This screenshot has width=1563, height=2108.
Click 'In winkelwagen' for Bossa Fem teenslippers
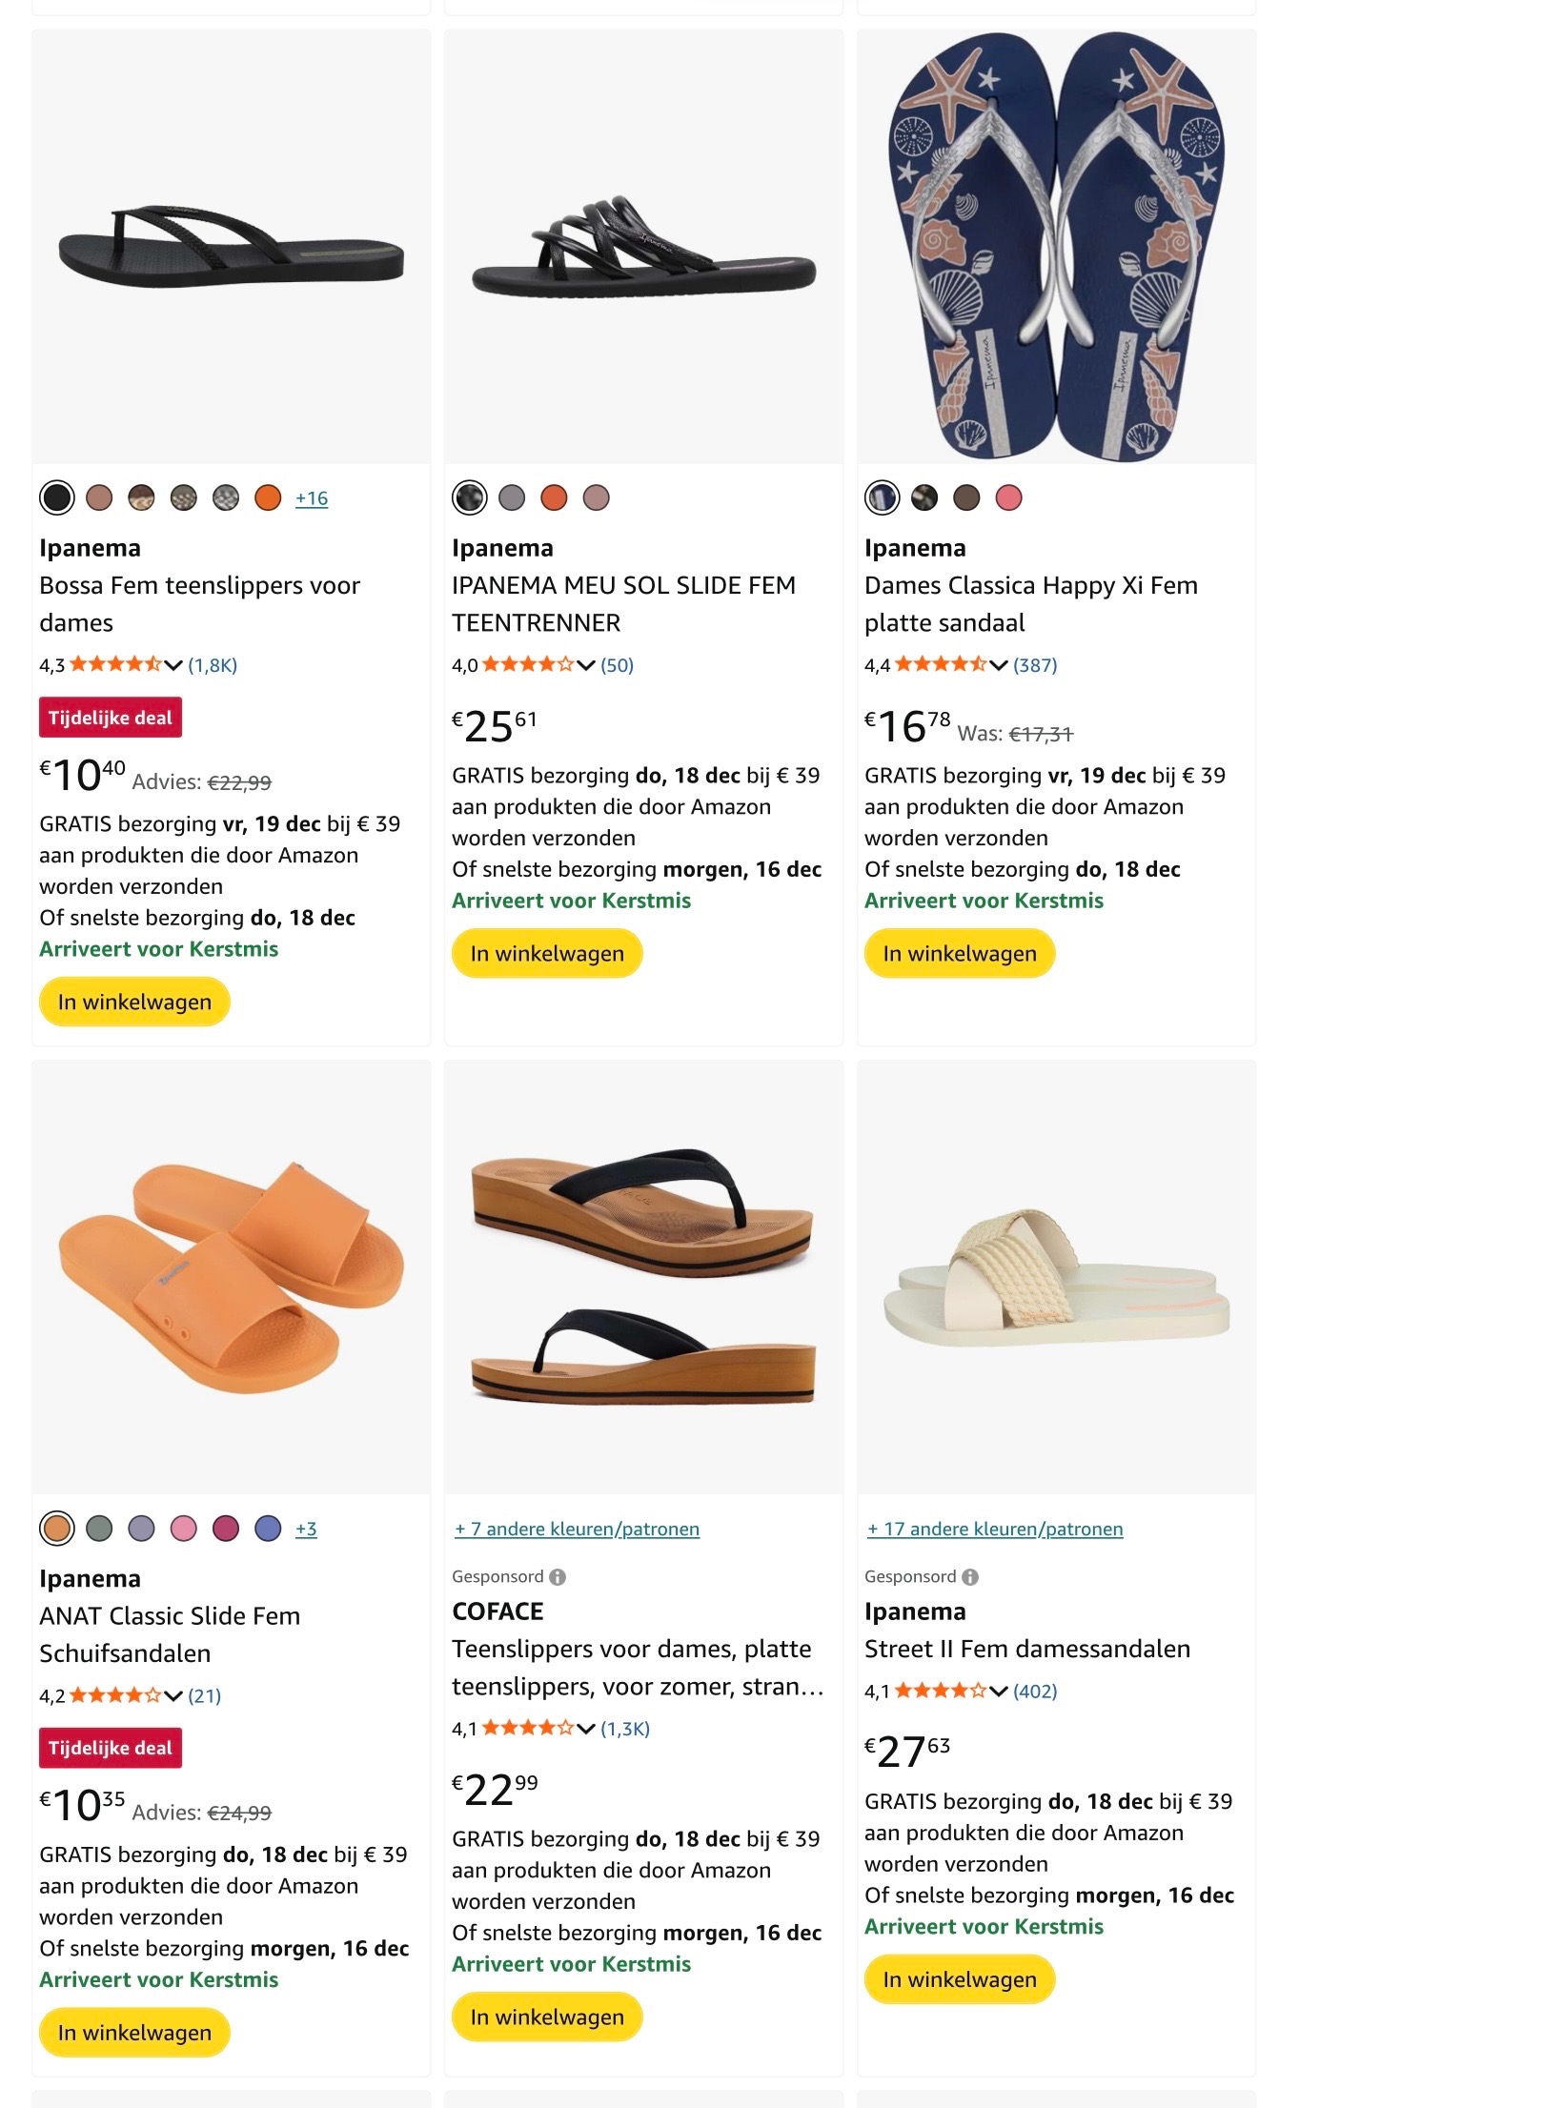(x=133, y=1002)
